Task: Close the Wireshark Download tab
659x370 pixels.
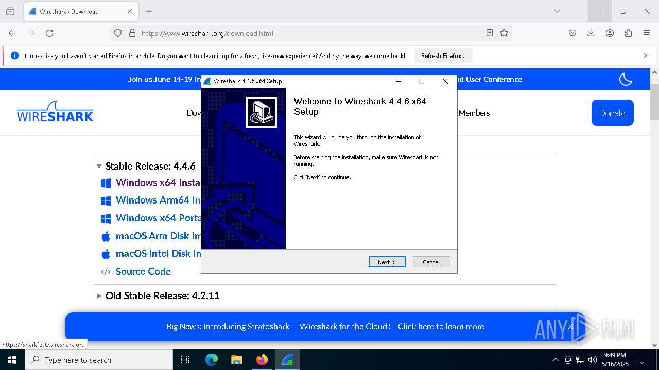Action: point(130,11)
